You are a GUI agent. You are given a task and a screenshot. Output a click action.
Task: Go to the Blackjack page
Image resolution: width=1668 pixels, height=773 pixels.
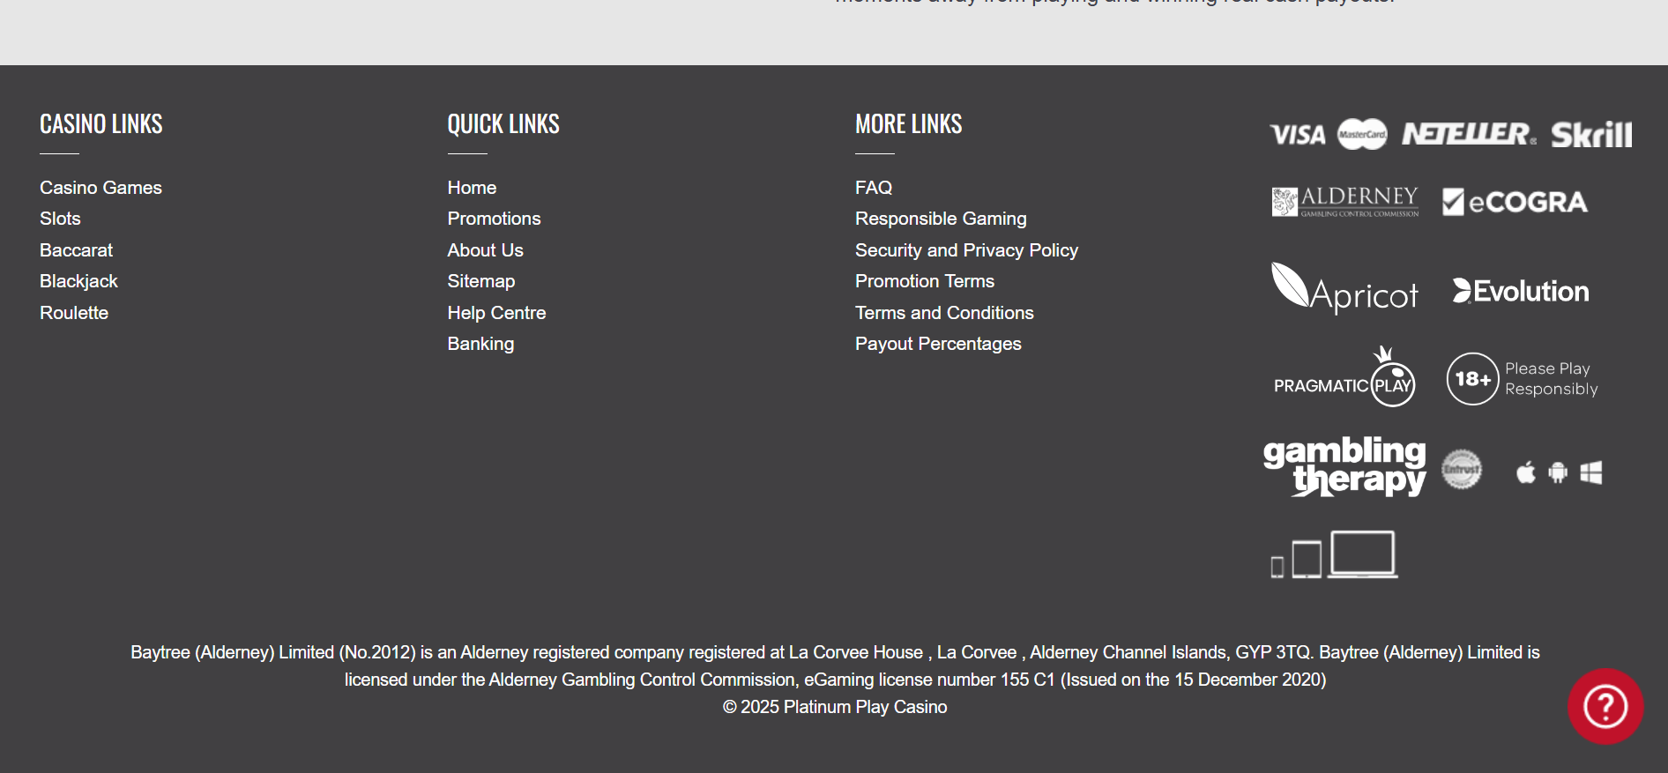tap(78, 281)
